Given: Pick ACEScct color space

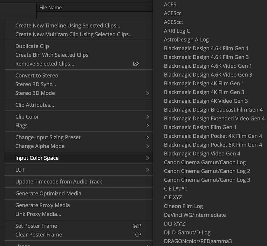Looking at the screenshot, I should tap(174, 22).
